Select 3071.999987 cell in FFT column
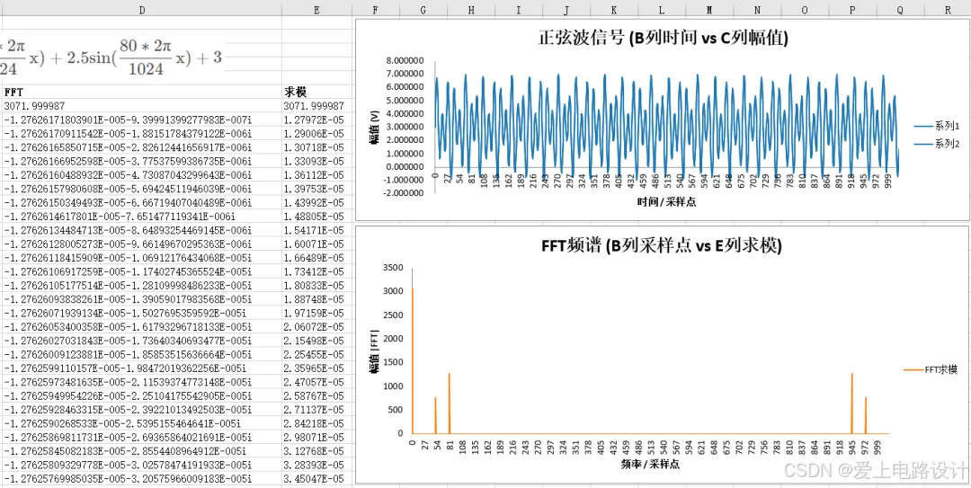 coord(141,106)
